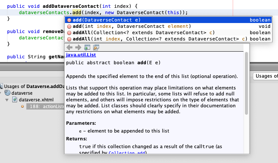
Task: Click the Returns: heading in Javadoc
Action: click(76, 139)
